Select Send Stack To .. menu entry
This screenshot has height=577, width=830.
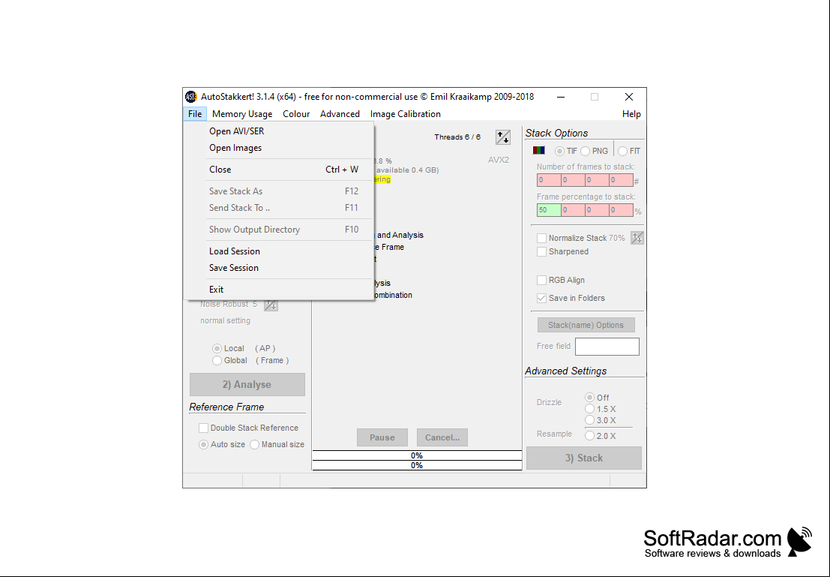coord(278,208)
